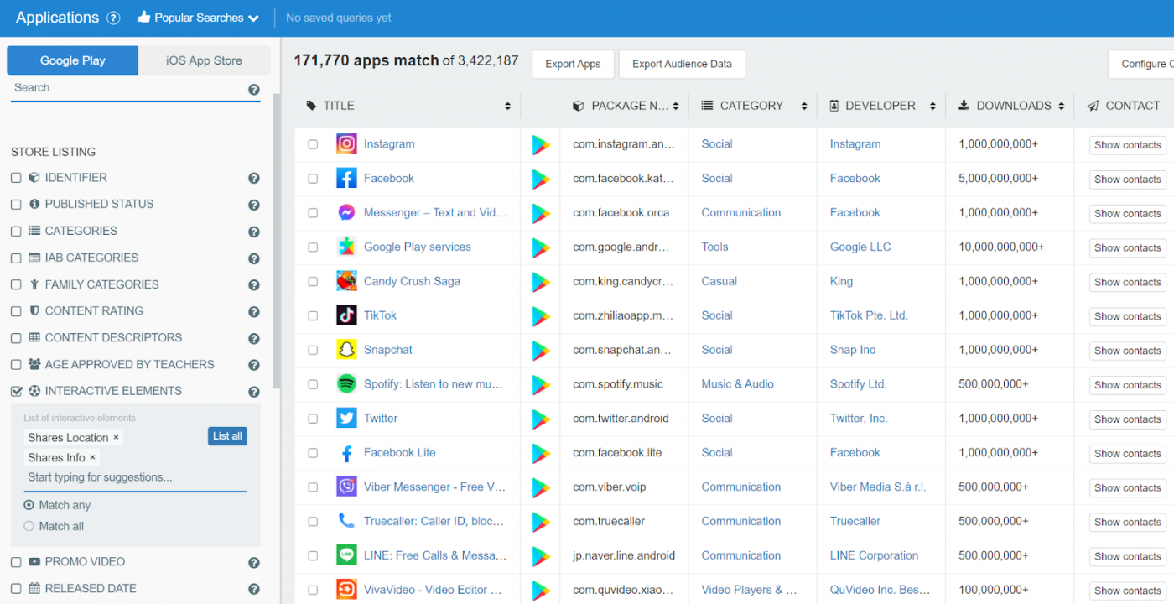Click the Candy Crush Saga app icon

coord(346,281)
